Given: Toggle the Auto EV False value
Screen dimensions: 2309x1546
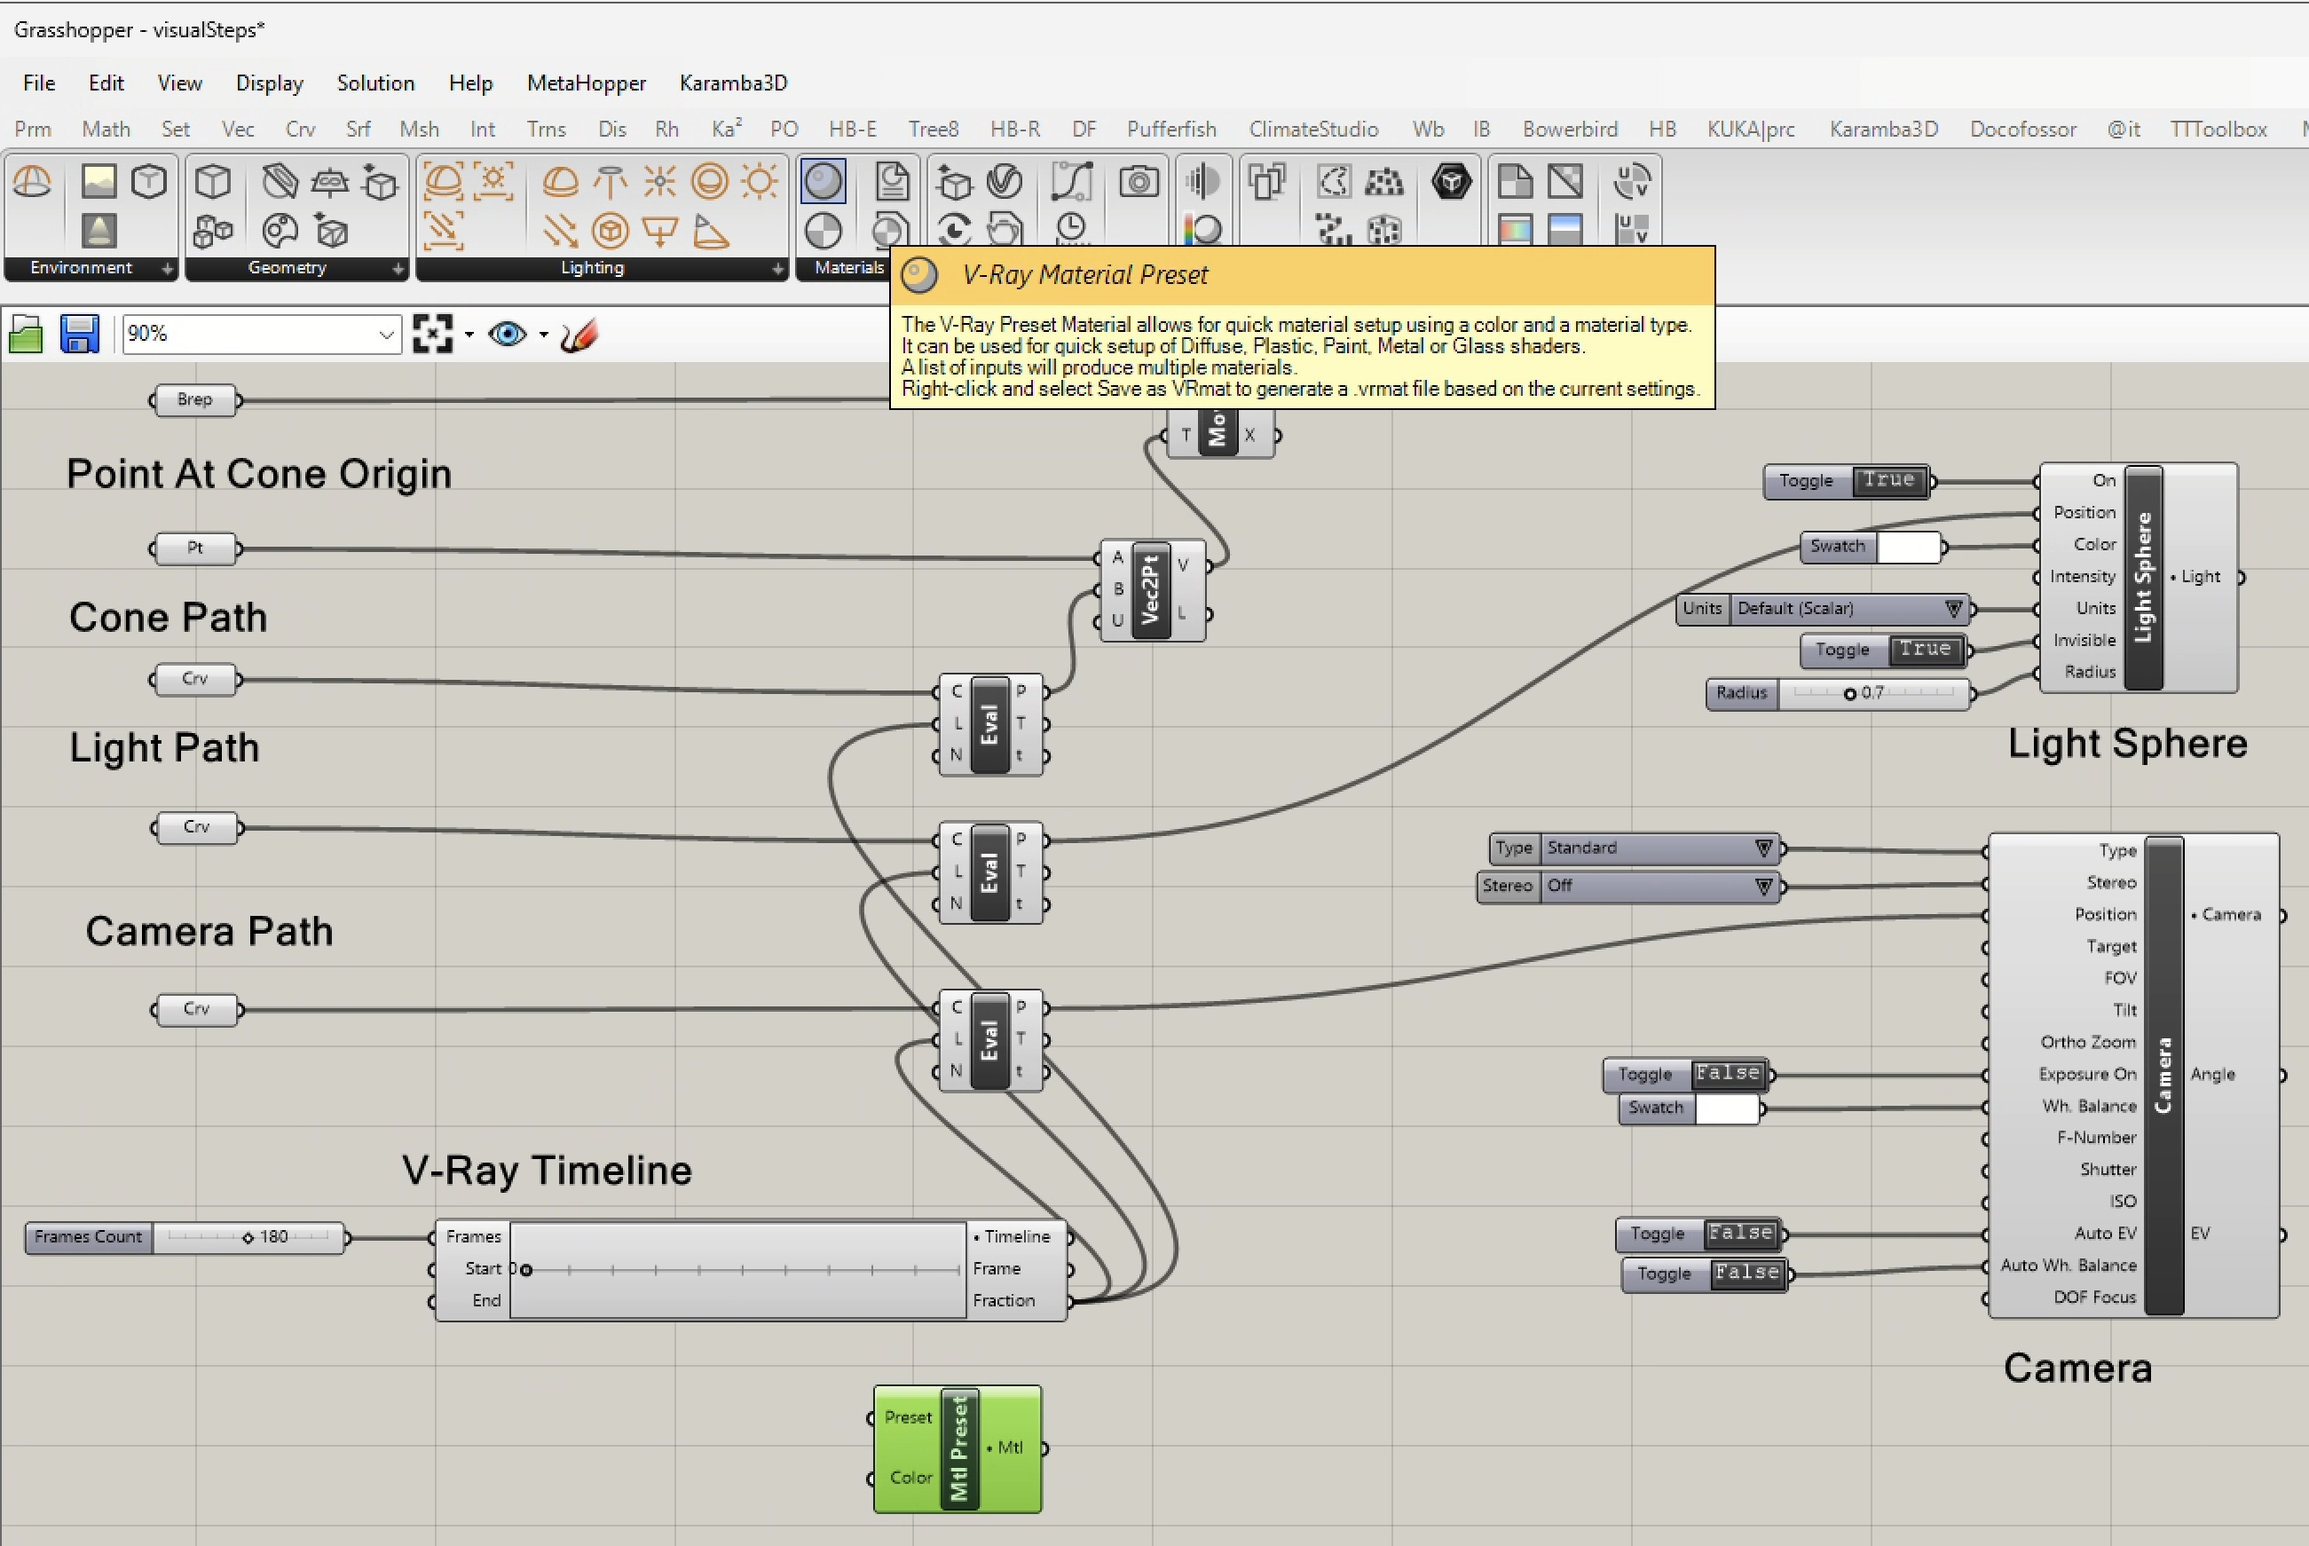Looking at the screenshot, I should click(1740, 1234).
